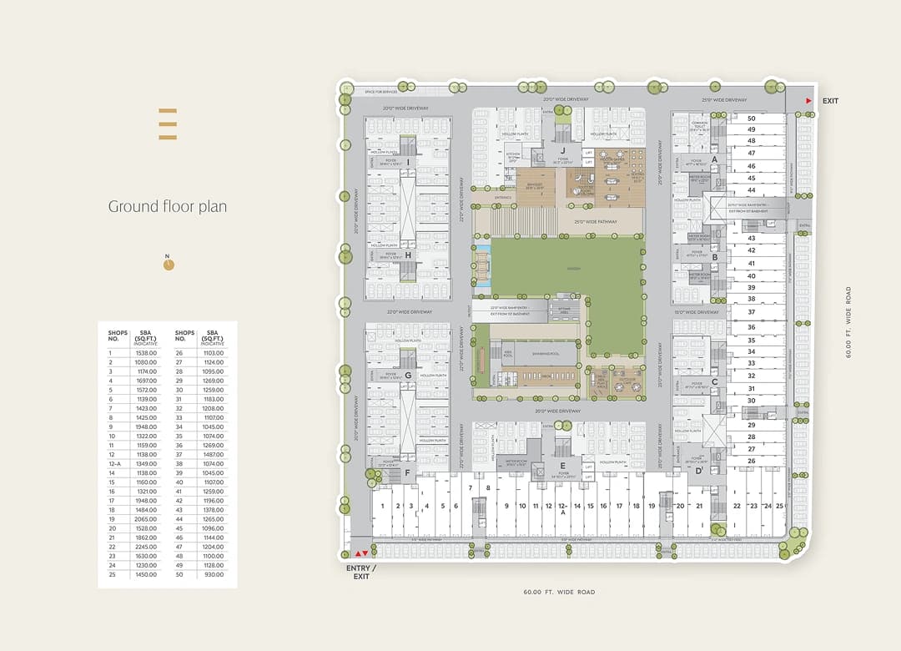Click the red arrows above ENTRY / EXIT

(x=361, y=554)
